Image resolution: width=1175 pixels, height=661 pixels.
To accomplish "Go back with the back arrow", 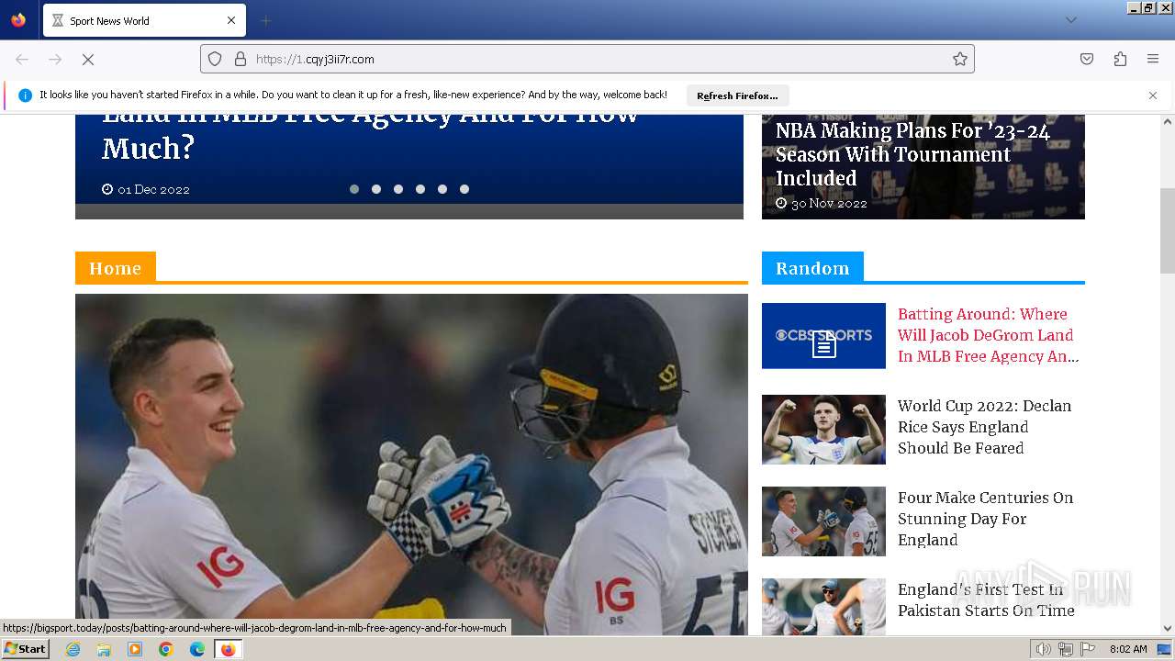I will (22, 59).
